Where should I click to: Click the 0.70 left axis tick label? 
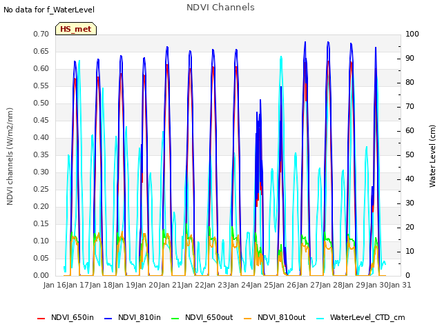tap(41, 34)
